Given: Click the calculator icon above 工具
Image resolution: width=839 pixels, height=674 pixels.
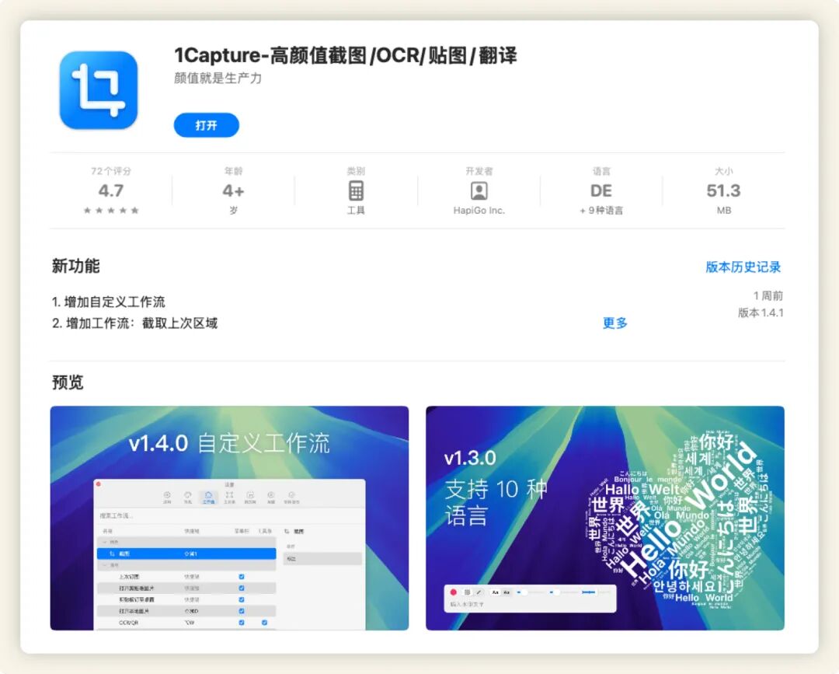Looking at the screenshot, I should [356, 190].
